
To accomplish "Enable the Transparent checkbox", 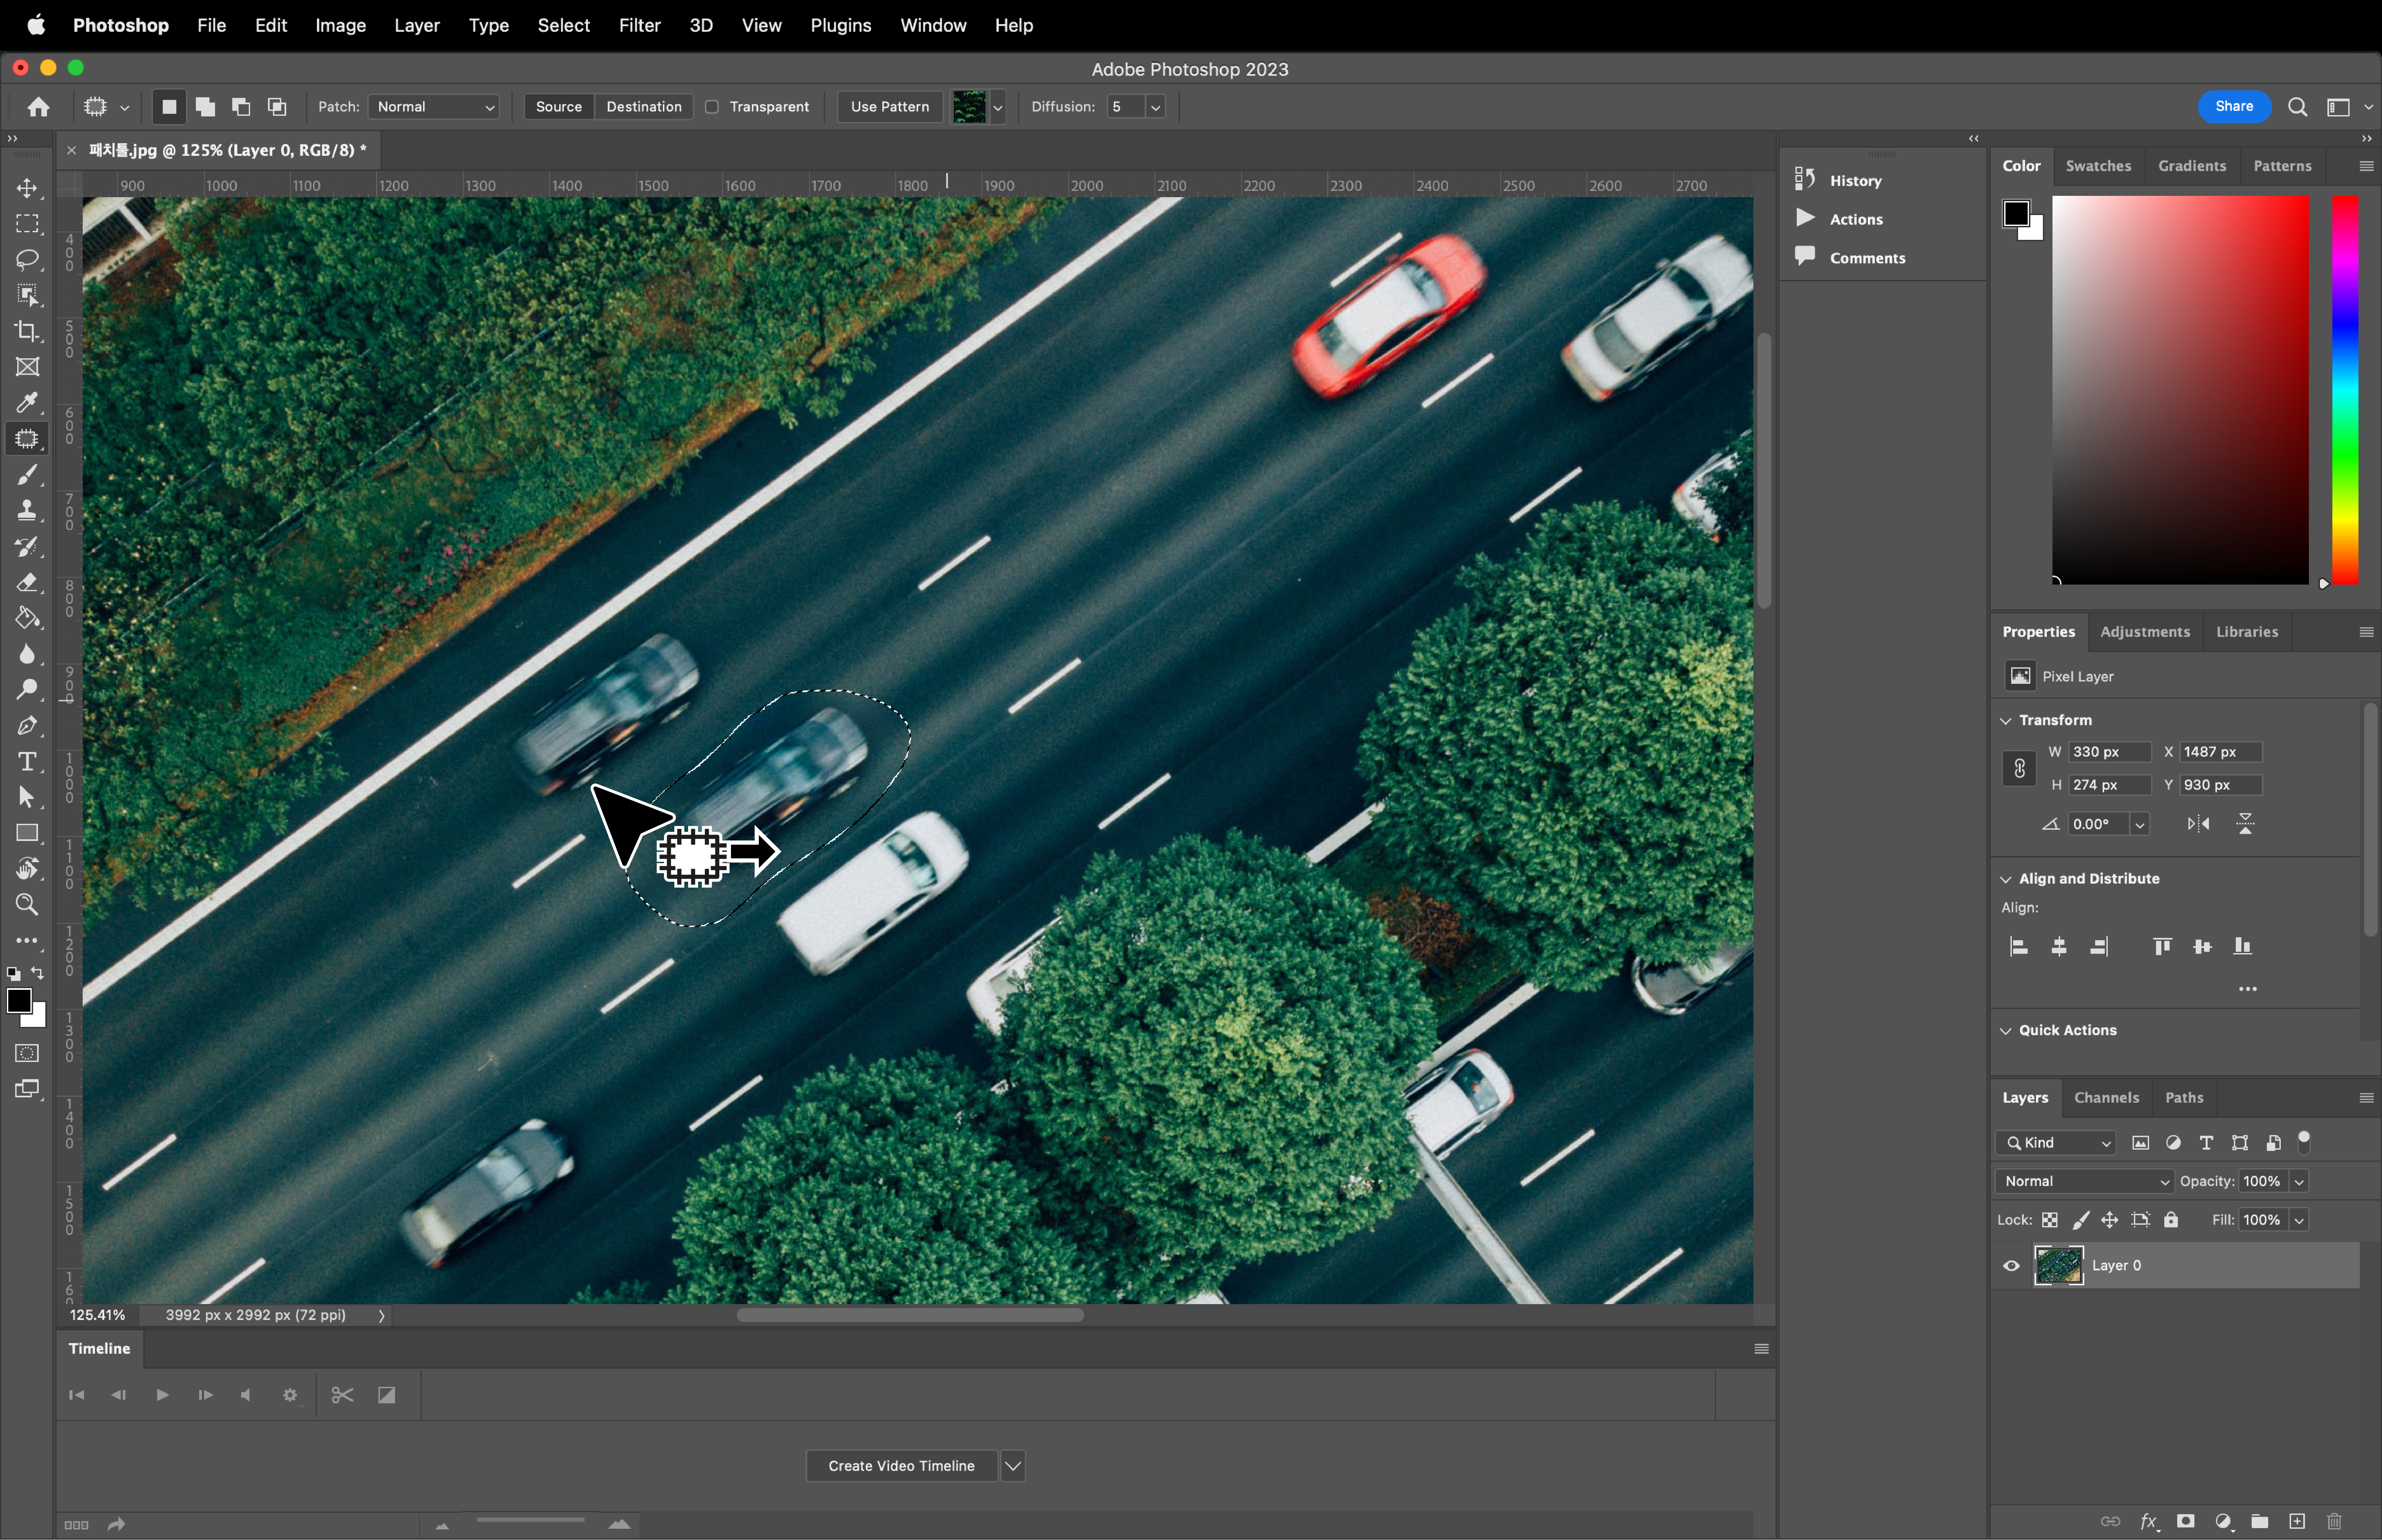I will click(x=712, y=107).
